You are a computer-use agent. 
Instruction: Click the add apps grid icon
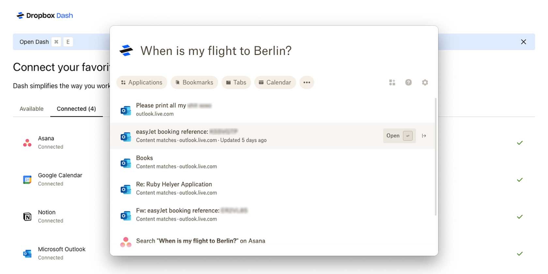(392, 83)
